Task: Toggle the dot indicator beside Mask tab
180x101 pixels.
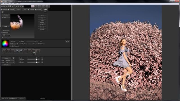Action: coord(42,9)
